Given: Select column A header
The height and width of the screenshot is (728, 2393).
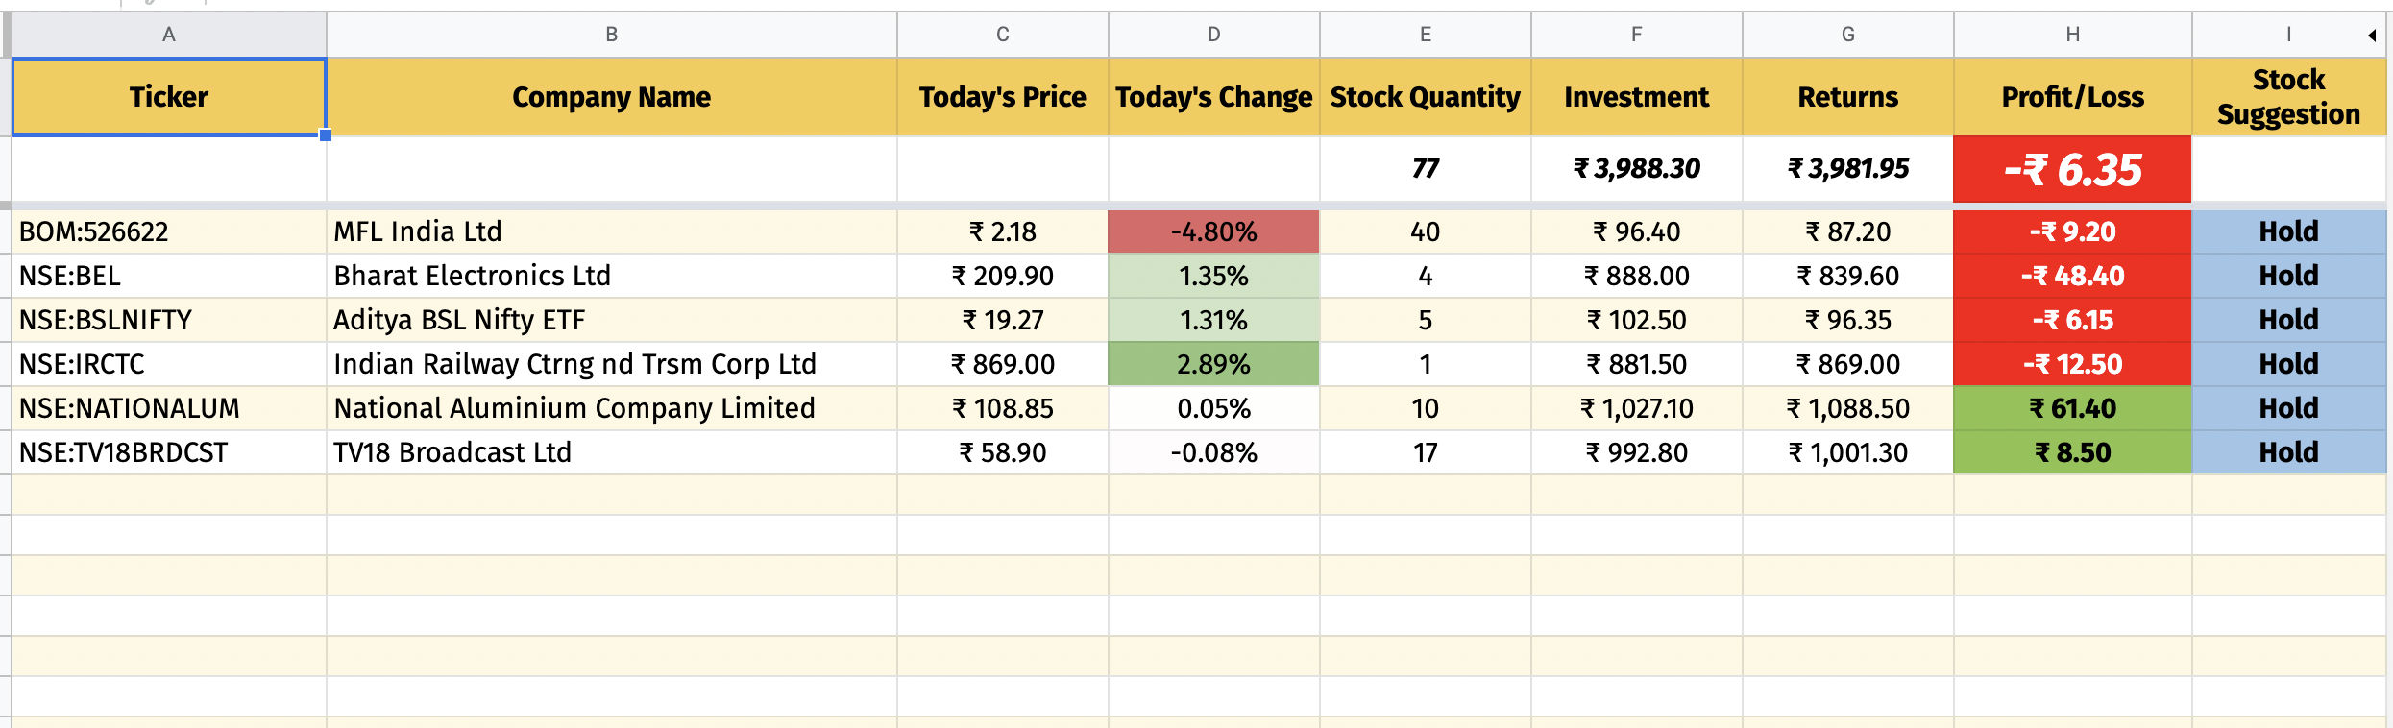Looking at the screenshot, I should [169, 35].
